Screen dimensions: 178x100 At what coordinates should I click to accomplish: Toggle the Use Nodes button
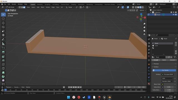click(164, 70)
